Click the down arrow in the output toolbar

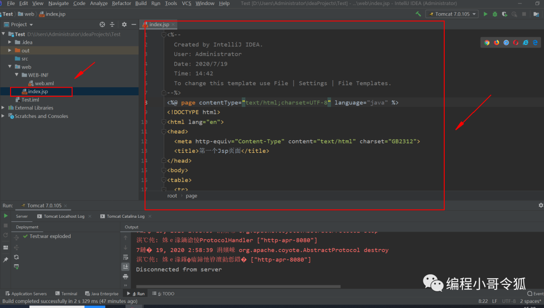[125, 248]
